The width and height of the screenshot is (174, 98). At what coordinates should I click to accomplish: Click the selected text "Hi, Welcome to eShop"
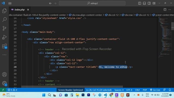[113, 67]
